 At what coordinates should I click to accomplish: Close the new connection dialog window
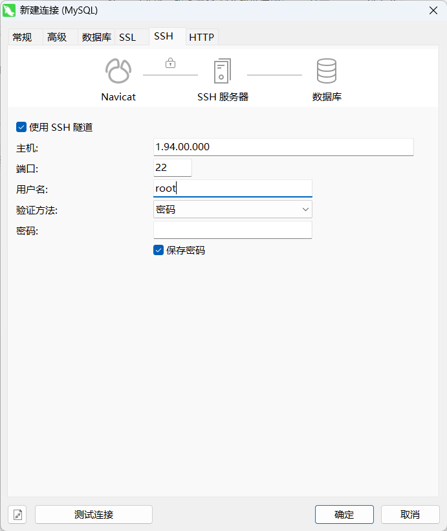432,10
